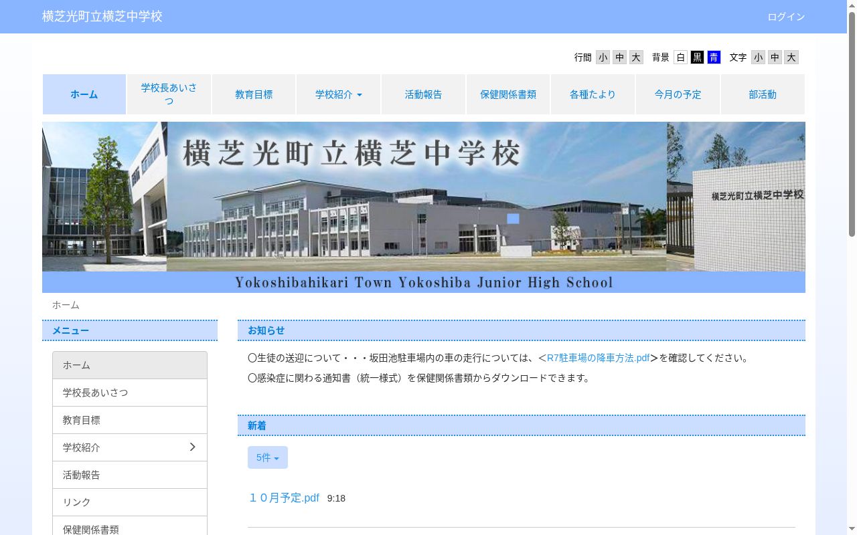857x535 pixels.
Task: Open the R7駐車場の降車方法.pdf link
Action: pos(599,358)
